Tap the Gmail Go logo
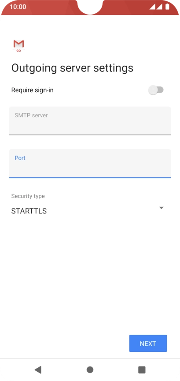The width and height of the screenshot is (180, 381). click(x=18, y=46)
